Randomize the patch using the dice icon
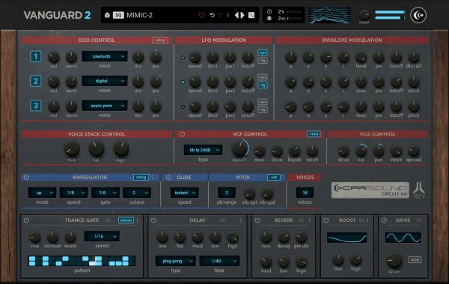Screen dimensions: 449x284 [251, 15]
